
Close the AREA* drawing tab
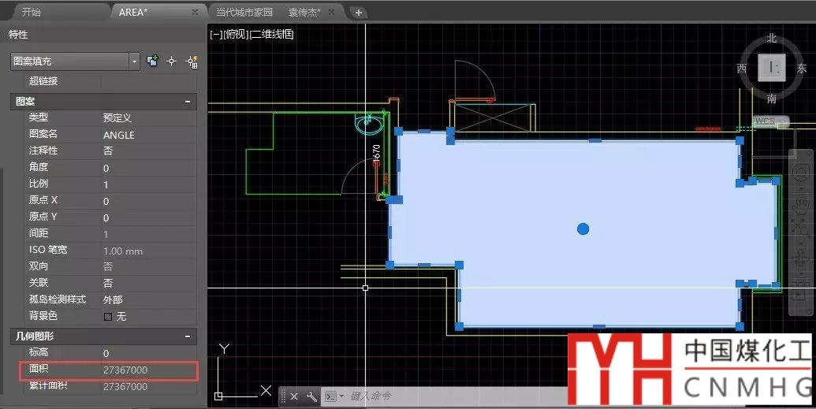click(x=195, y=12)
